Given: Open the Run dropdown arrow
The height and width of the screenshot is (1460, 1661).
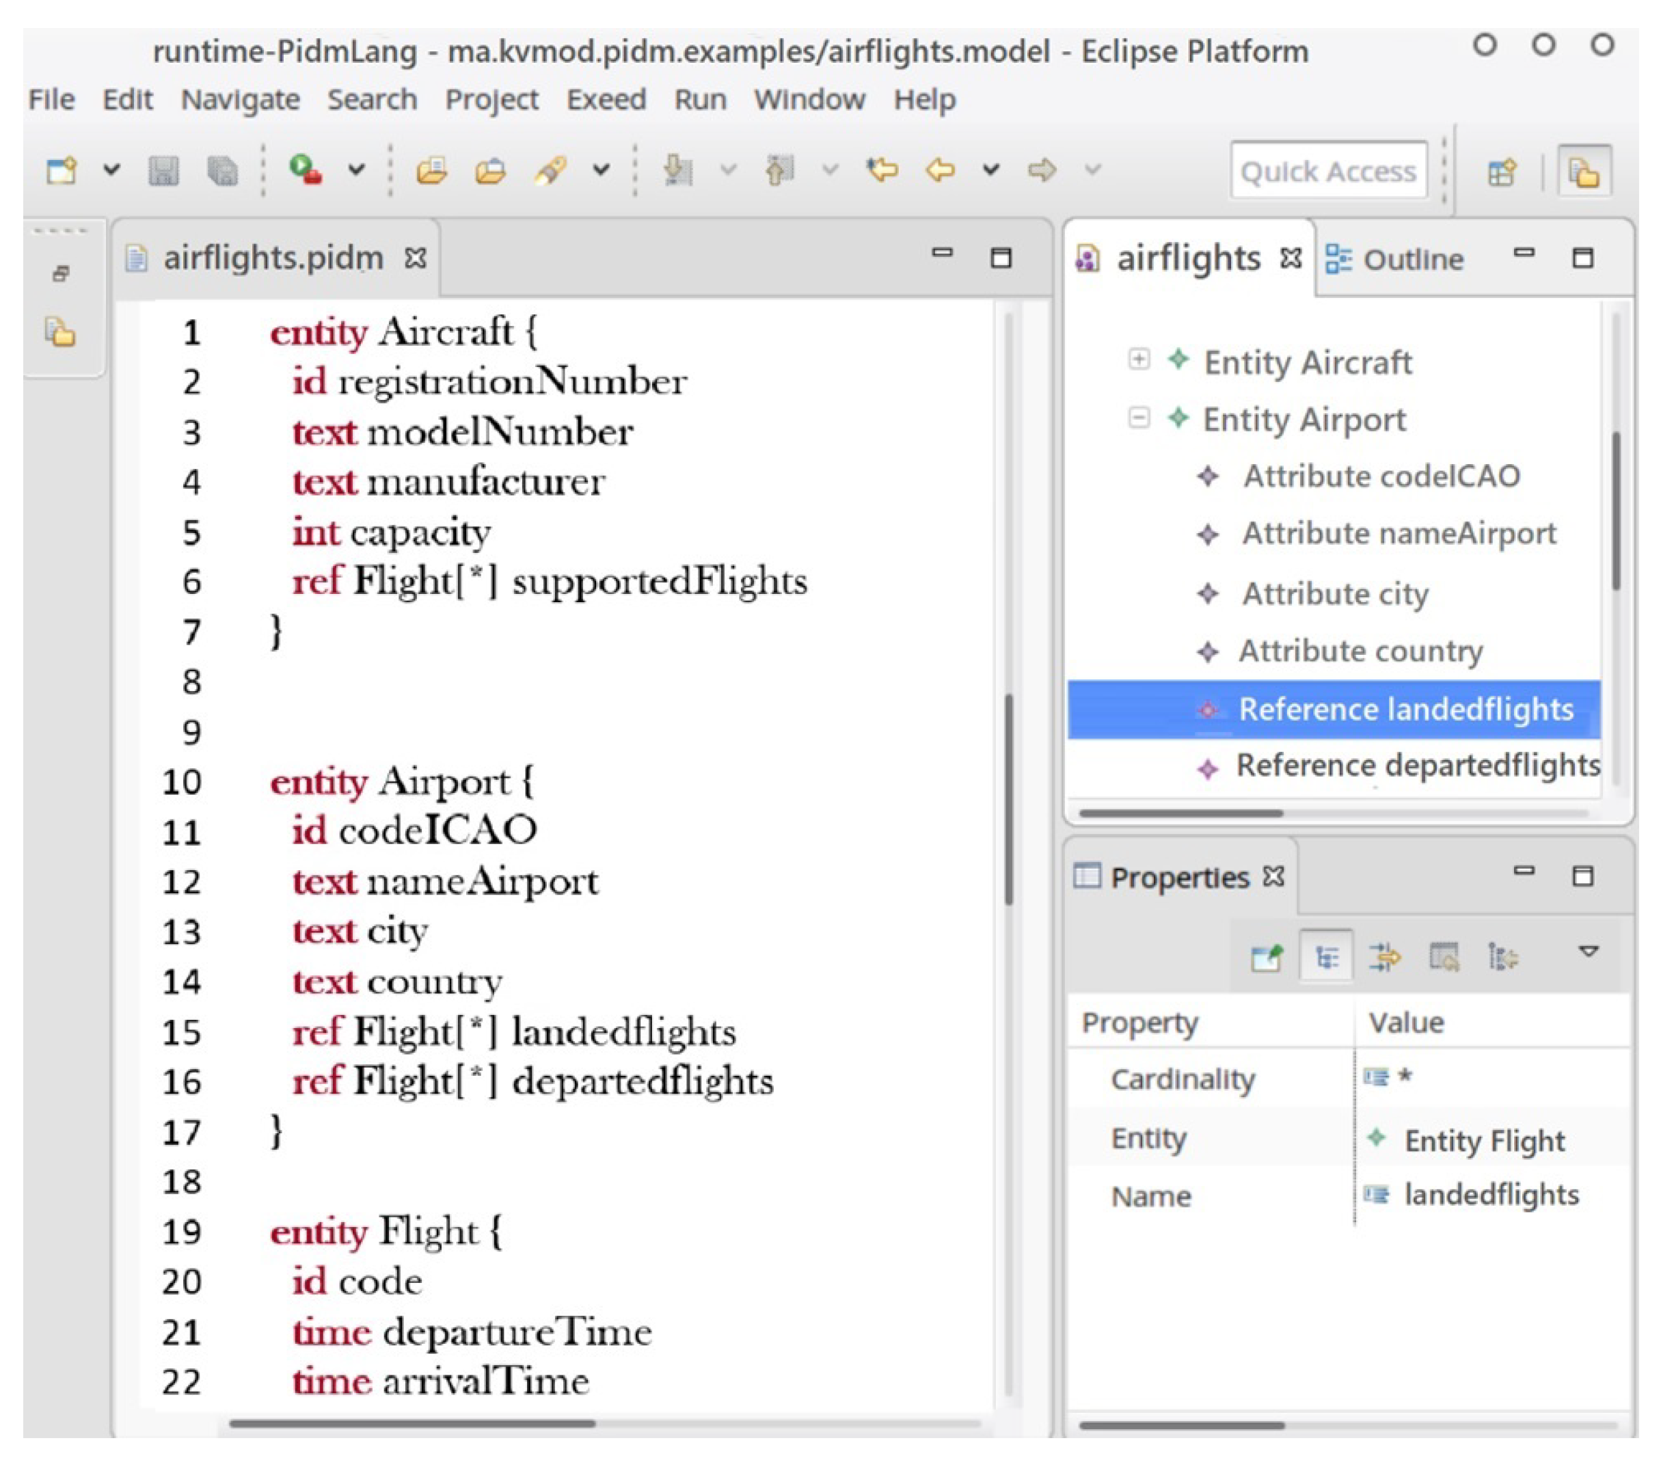Looking at the screenshot, I should coord(356,170).
